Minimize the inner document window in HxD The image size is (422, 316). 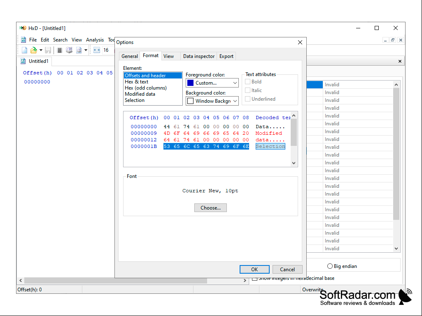click(385, 40)
